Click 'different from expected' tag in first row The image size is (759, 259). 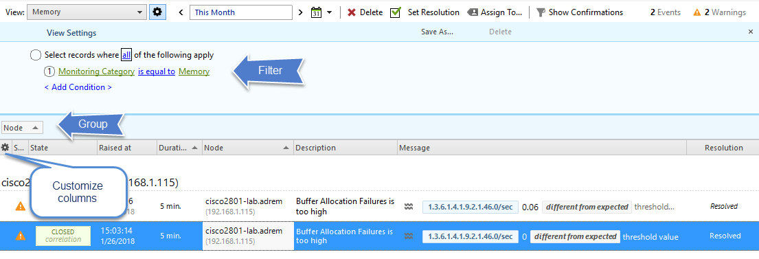click(587, 207)
